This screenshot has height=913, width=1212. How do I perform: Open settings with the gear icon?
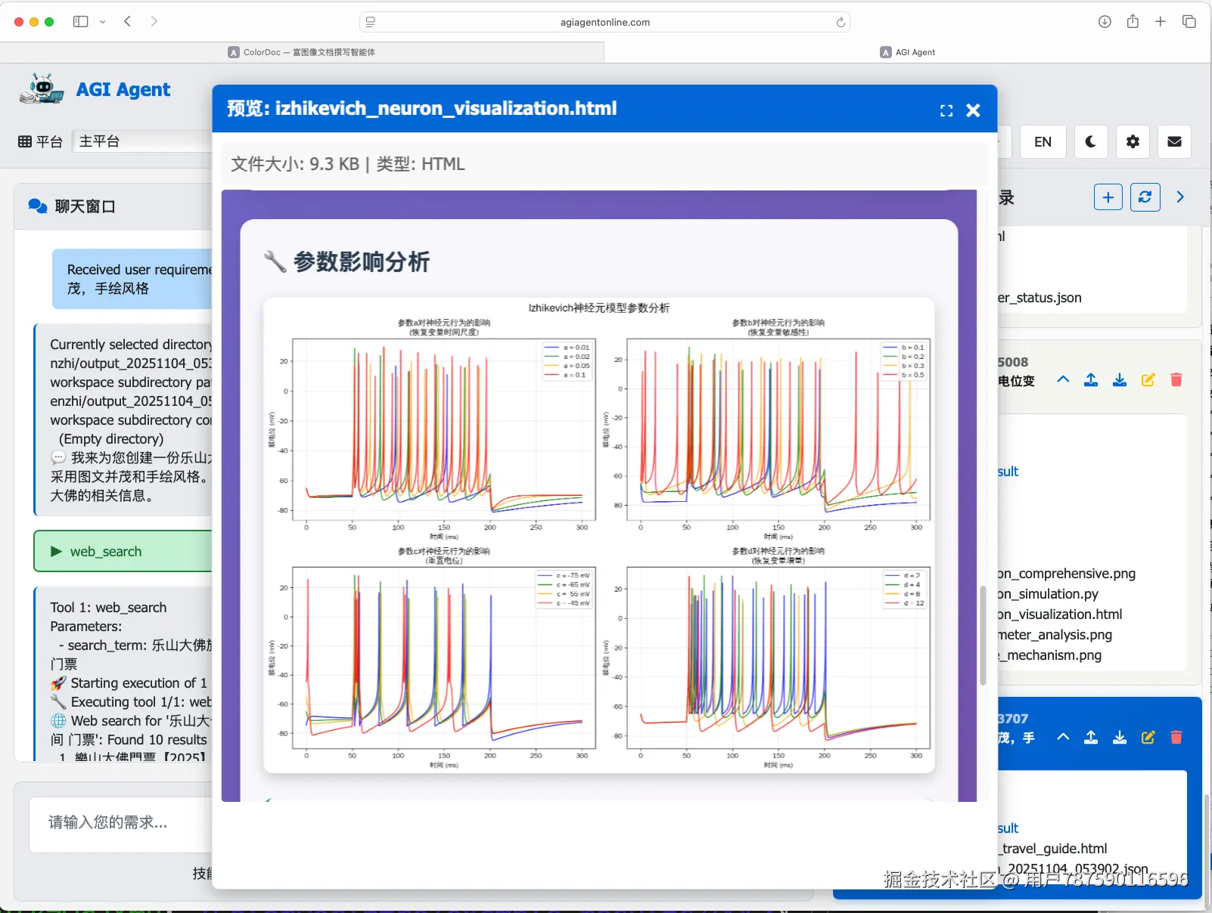[1133, 141]
